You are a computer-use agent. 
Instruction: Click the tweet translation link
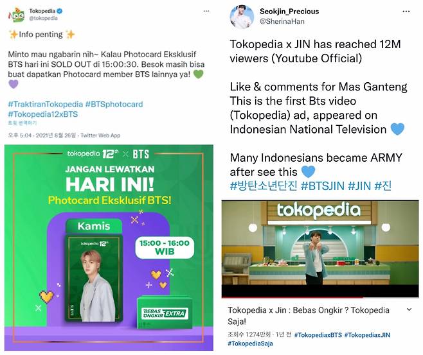coord(22,123)
